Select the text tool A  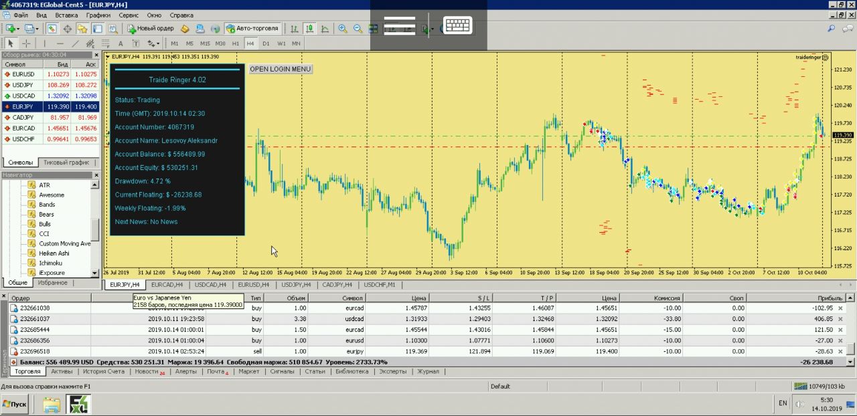(121, 43)
